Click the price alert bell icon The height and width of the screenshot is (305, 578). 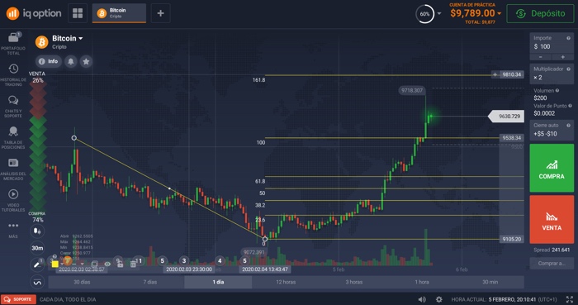click(x=71, y=61)
